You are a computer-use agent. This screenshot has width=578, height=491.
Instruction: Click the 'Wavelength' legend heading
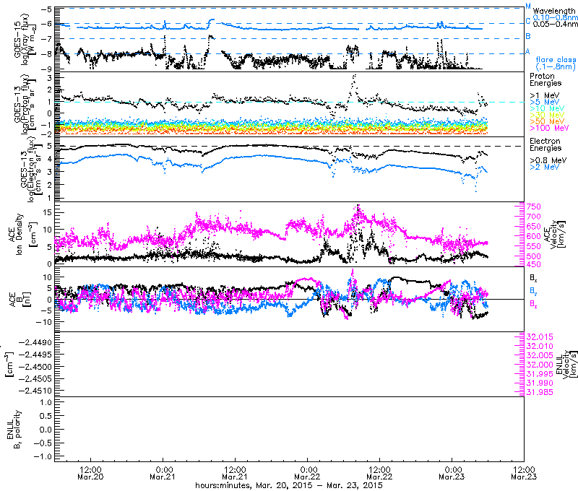point(553,12)
